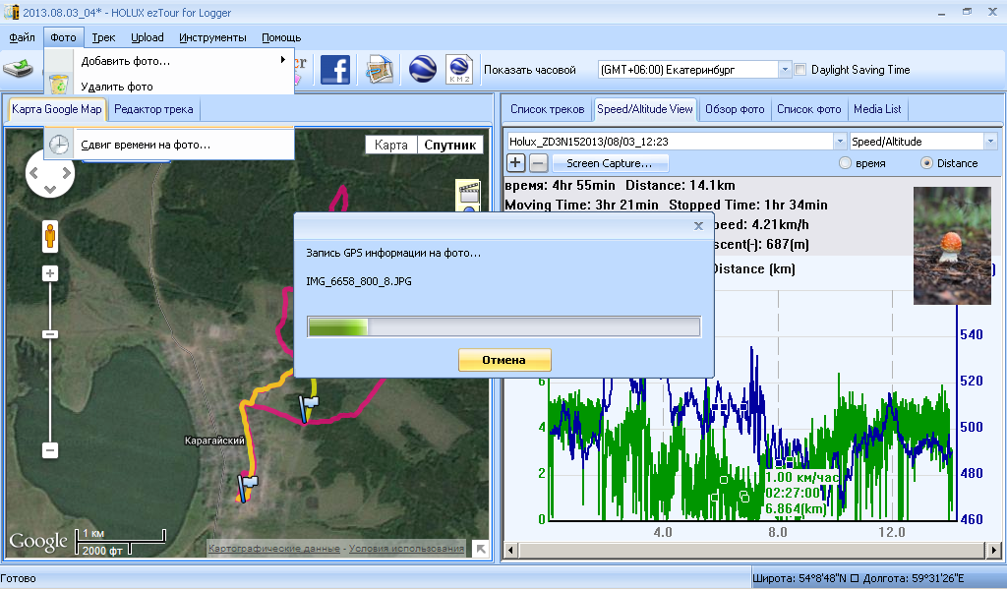
Task: Click the Google logo on map
Action: [x=38, y=542]
